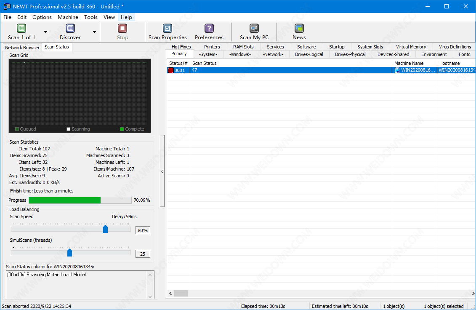Image resolution: width=476 pixels, height=310 pixels.
Task: Switch to Drives-Logical tab
Action: (x=309, y=54)
